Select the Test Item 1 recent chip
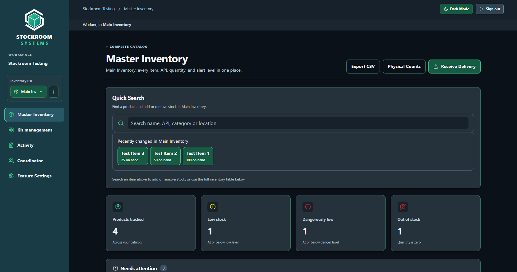Image resolution: width=517 pixels, height=272 pixels. tap(198, 156)
